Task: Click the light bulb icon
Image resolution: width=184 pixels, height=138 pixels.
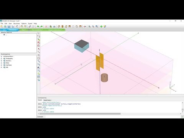Action: [105, 26]
